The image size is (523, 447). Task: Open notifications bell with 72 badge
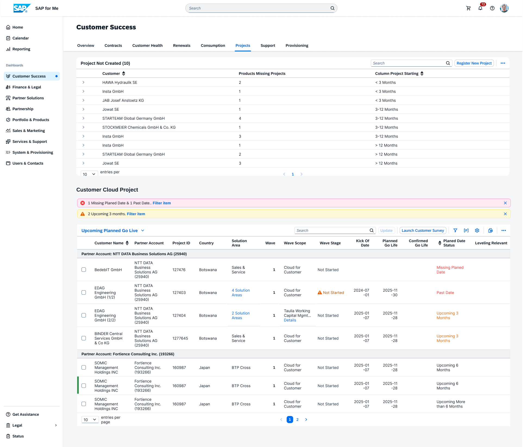[481, 8]
